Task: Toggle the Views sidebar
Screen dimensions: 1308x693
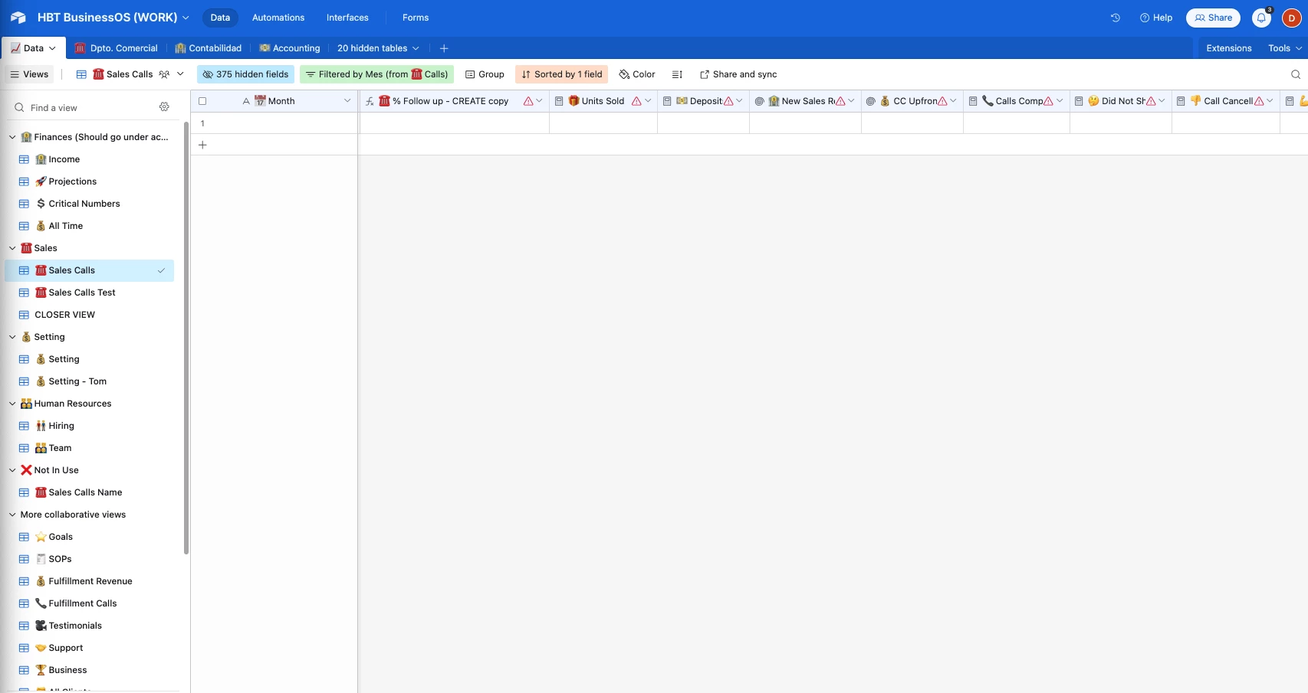Action: (29, 74)
